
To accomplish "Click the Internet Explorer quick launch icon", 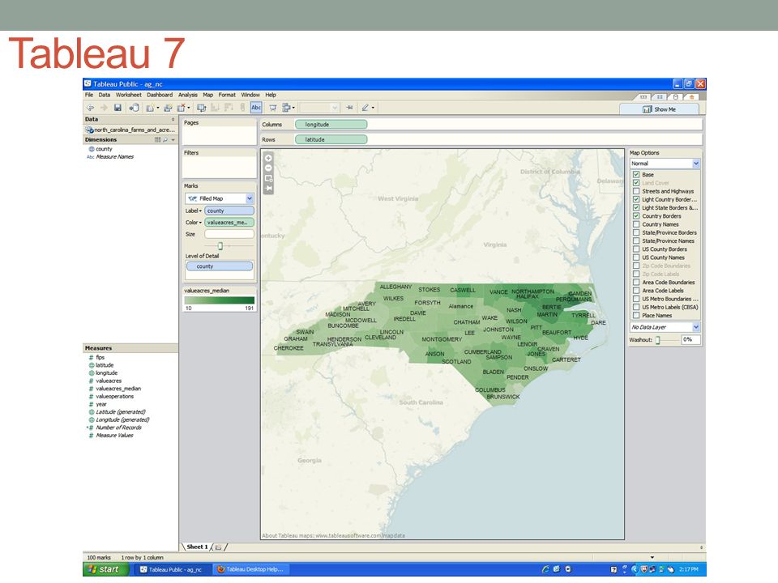I will click(545, 569).
